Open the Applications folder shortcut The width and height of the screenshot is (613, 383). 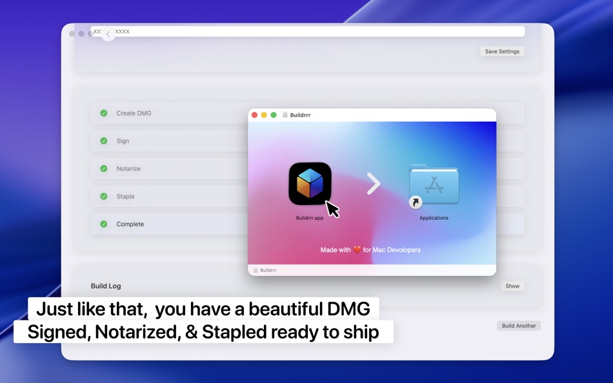coord(434,185)
